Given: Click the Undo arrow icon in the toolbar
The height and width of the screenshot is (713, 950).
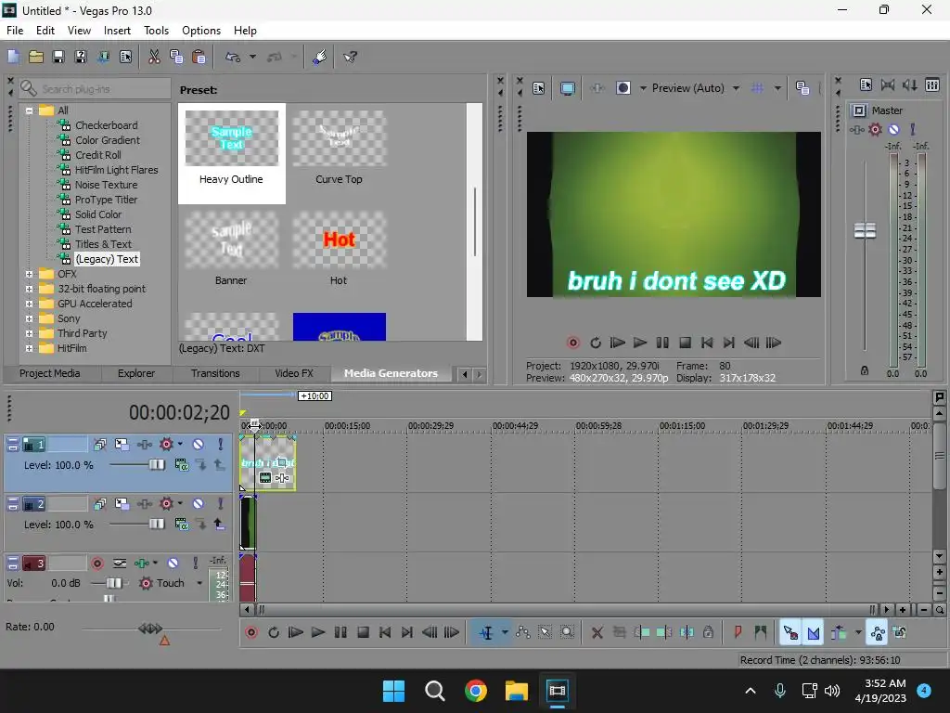Looking at the screenshot, I should (233, 57).
